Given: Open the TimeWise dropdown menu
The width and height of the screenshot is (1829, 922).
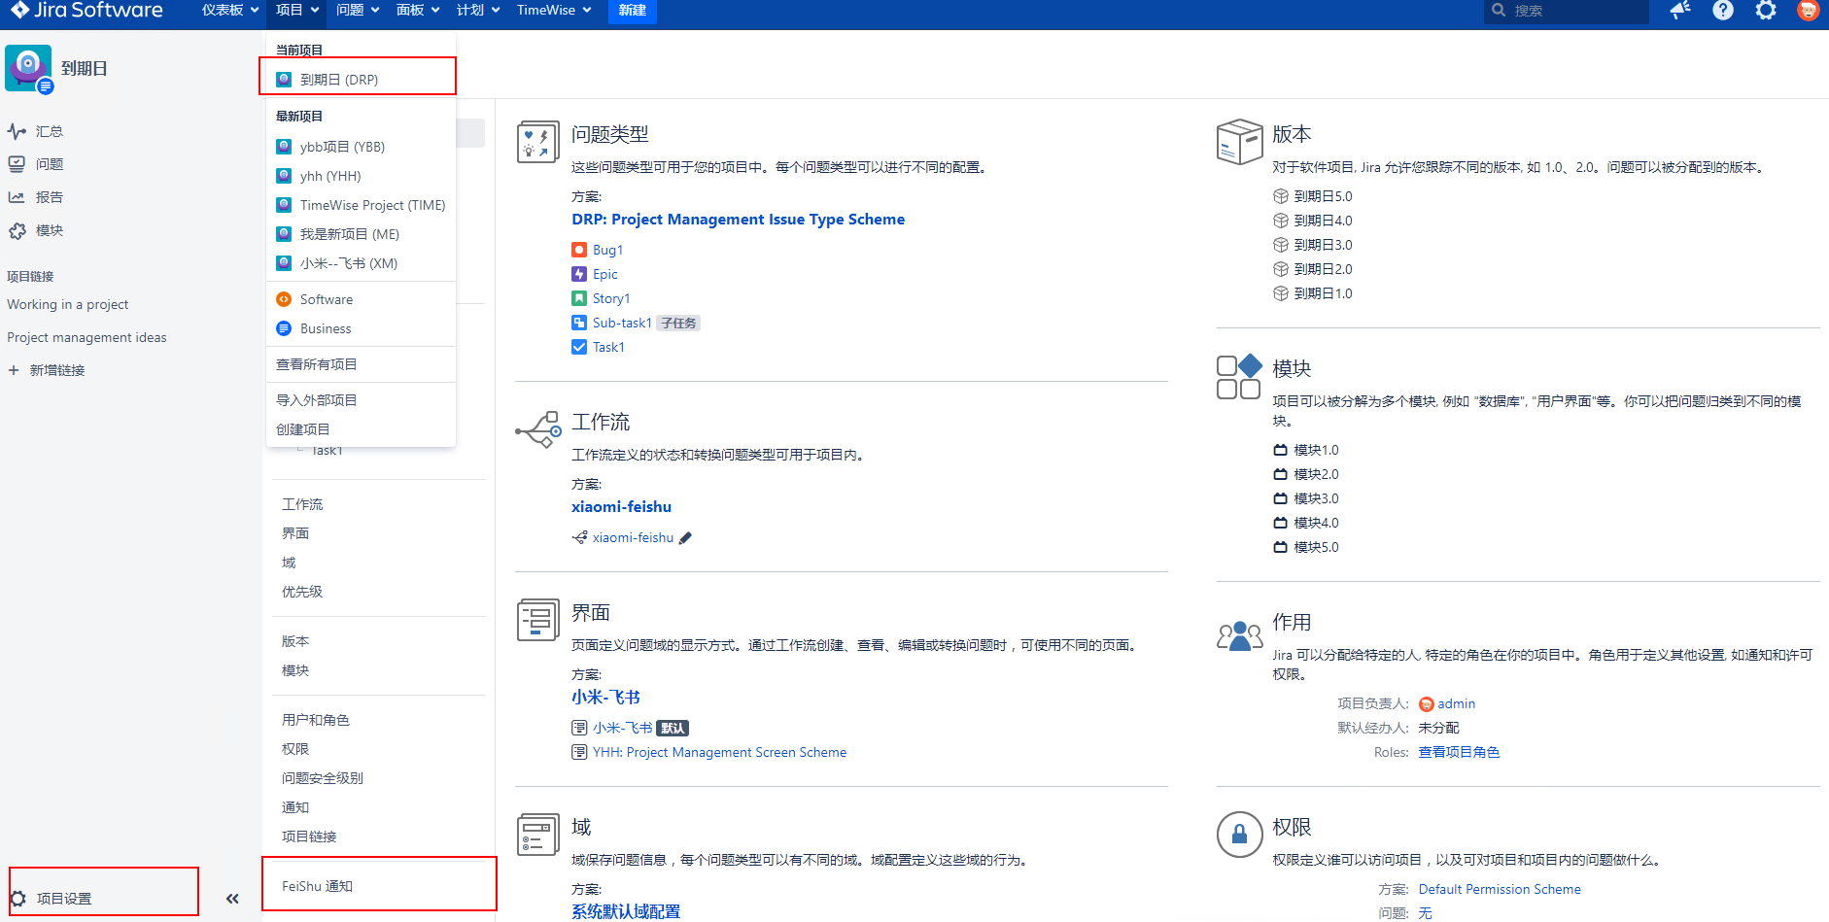Looking at the screenshot, I should (553, 11).
